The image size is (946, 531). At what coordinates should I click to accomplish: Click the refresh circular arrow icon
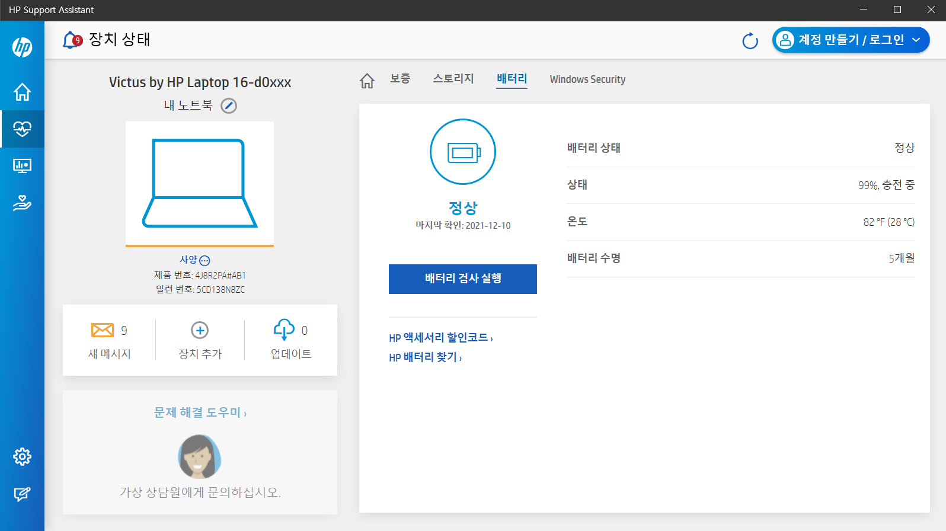tap(750, 40)
